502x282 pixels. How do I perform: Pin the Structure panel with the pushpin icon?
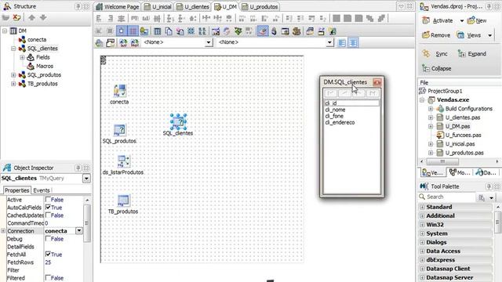pyautogui.click(x=78, y=6)
